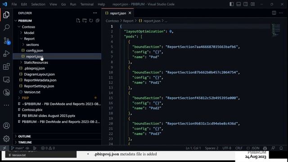Split the editor to the right
The image size is (288, 162).
click(274, 13)
